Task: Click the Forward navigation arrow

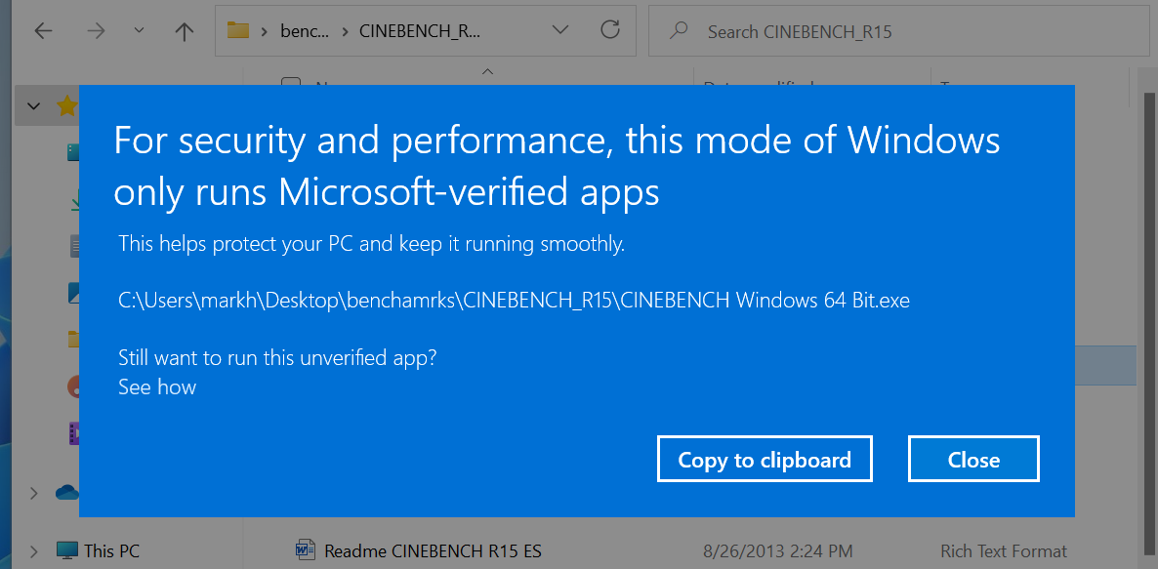Action: pyautogui.click(x=95, y=31)
